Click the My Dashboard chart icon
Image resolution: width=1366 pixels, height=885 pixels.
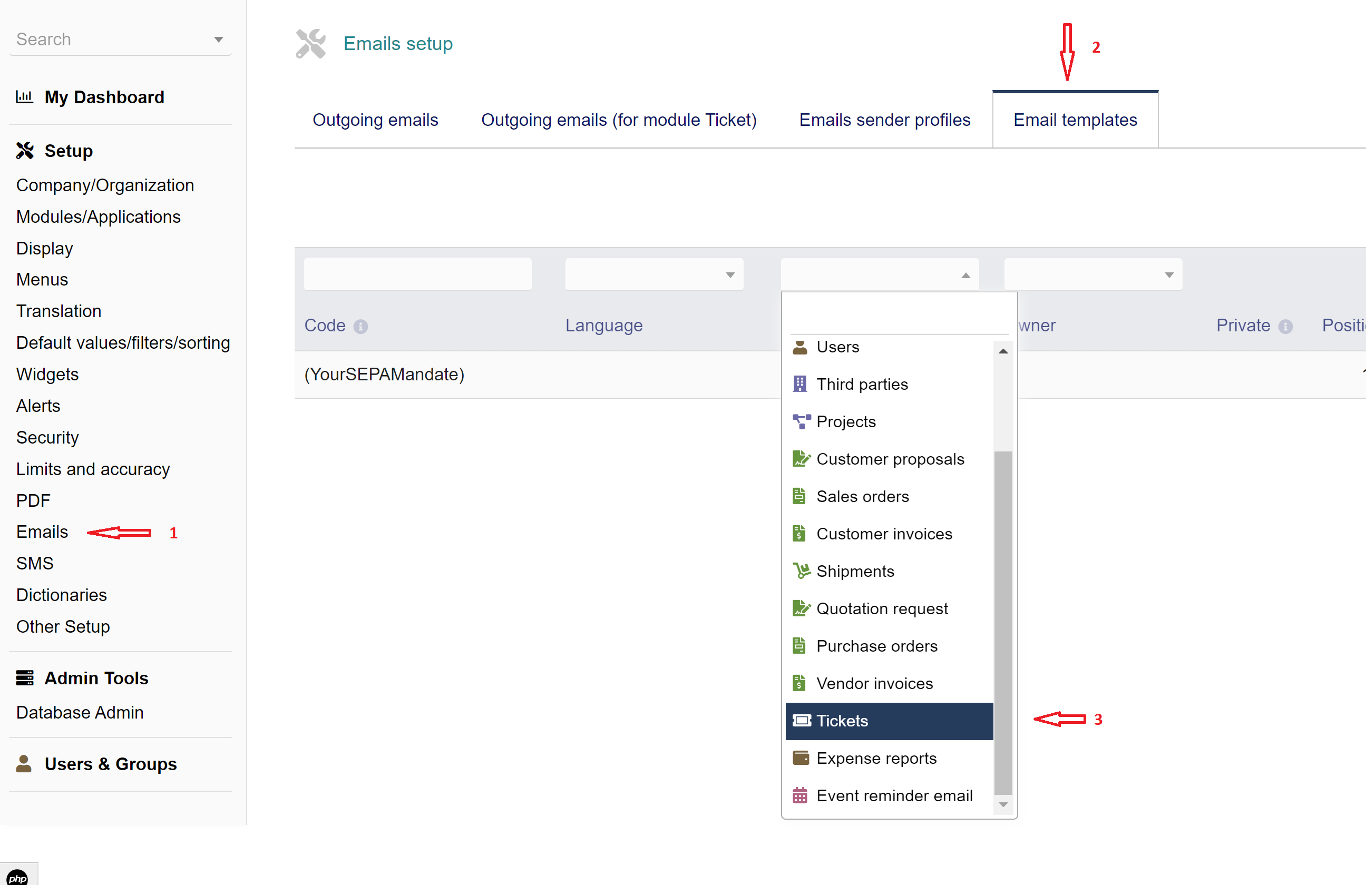(24, 97)
